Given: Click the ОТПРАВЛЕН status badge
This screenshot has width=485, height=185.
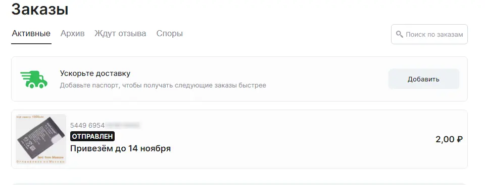Looking at the screenshot, I should 92,136.
